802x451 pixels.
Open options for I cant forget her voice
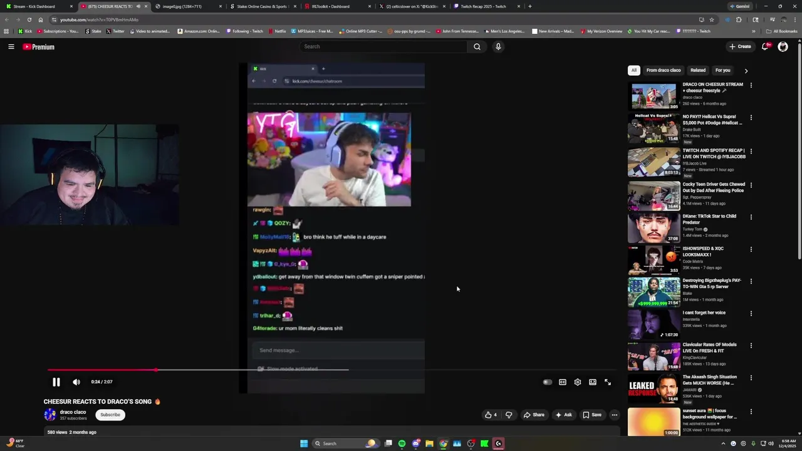point(751,313)
